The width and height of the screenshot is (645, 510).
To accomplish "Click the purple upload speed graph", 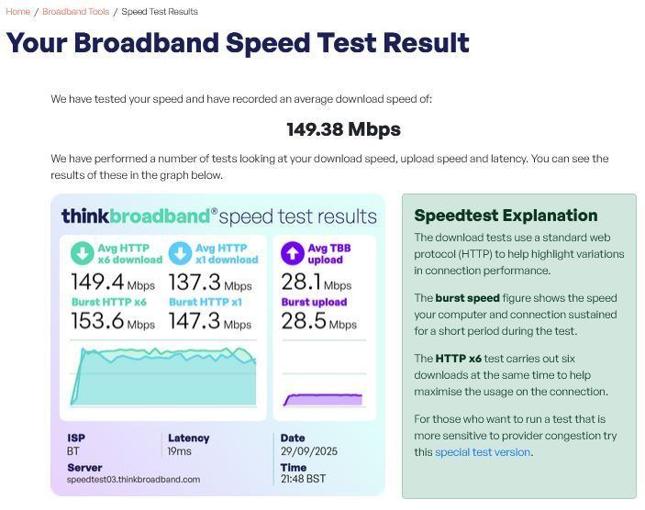I will 323,400.
